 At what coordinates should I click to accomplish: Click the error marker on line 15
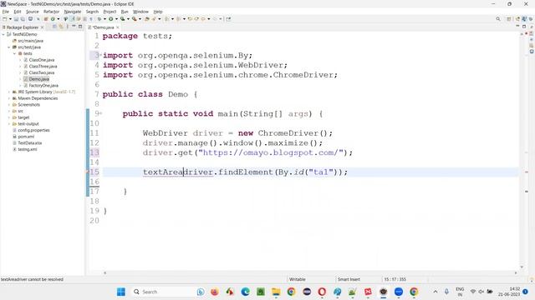click(88, 172)
